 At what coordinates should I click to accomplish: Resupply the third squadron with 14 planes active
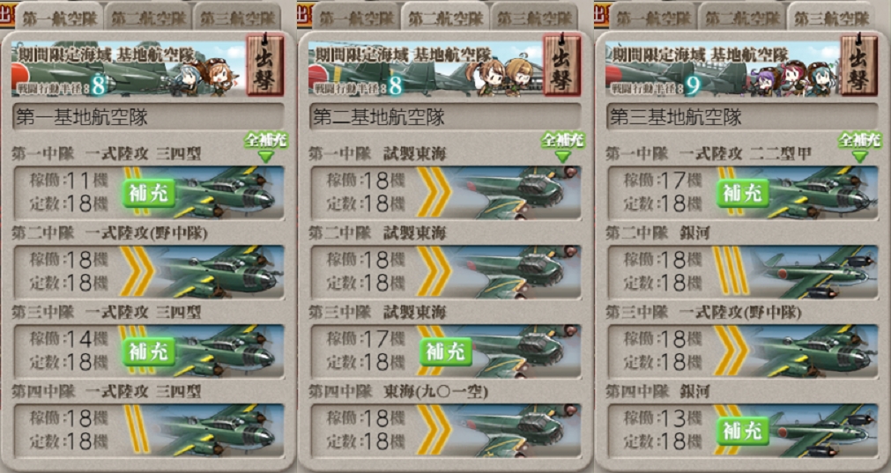click(x=148, y=352)
